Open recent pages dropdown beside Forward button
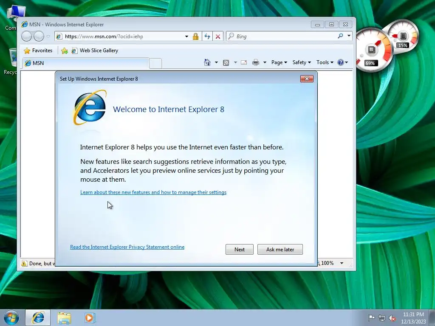Screen dimensions: 435x326 tap(48, 37)
